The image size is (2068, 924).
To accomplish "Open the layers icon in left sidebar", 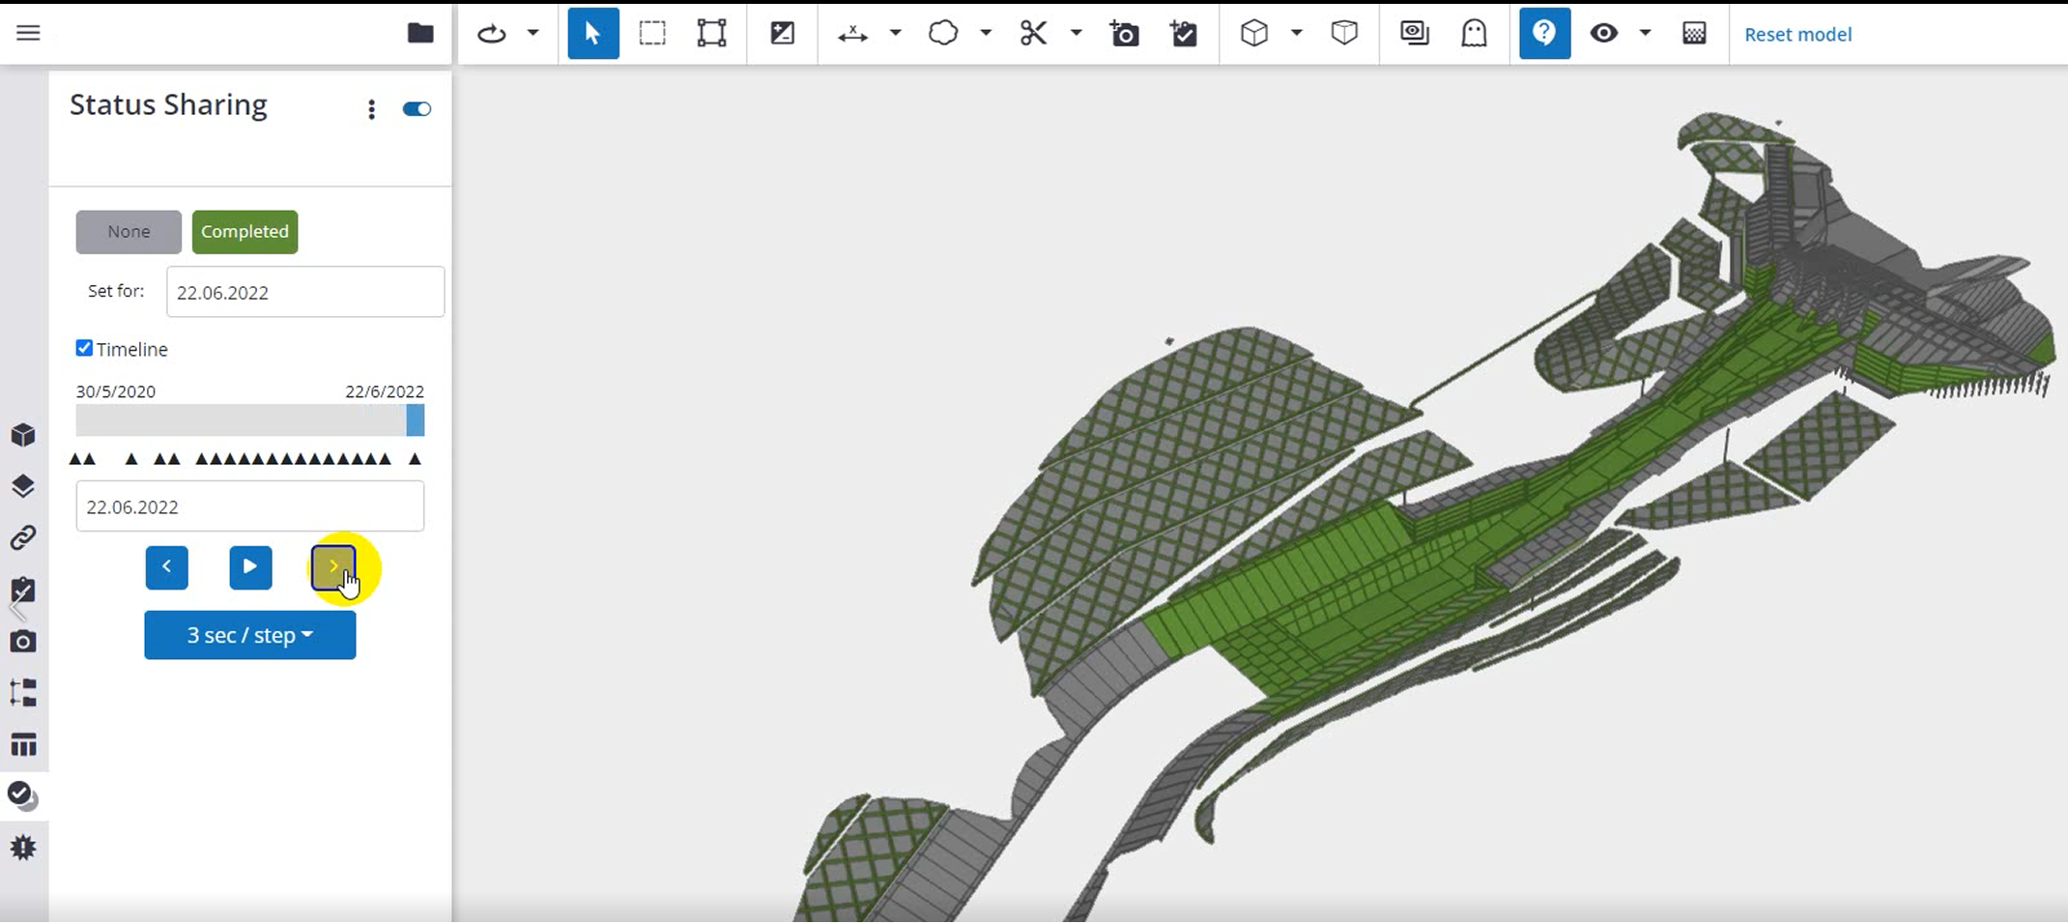I will click(x=23, y=486).
